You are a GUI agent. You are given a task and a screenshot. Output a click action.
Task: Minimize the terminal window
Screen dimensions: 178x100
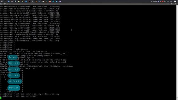pyautogui.click(x=167, y=4)
